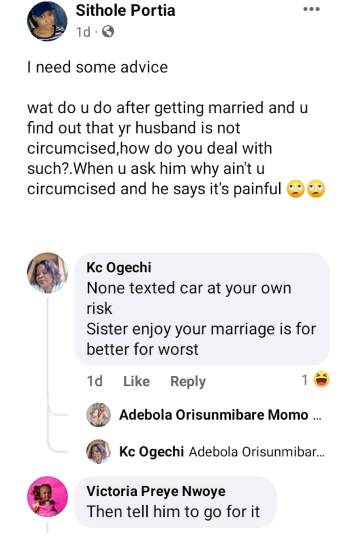Tap Kc Ogechi's small reply avatar
This screenshot has height=544, width=354.
coord(98,452)
